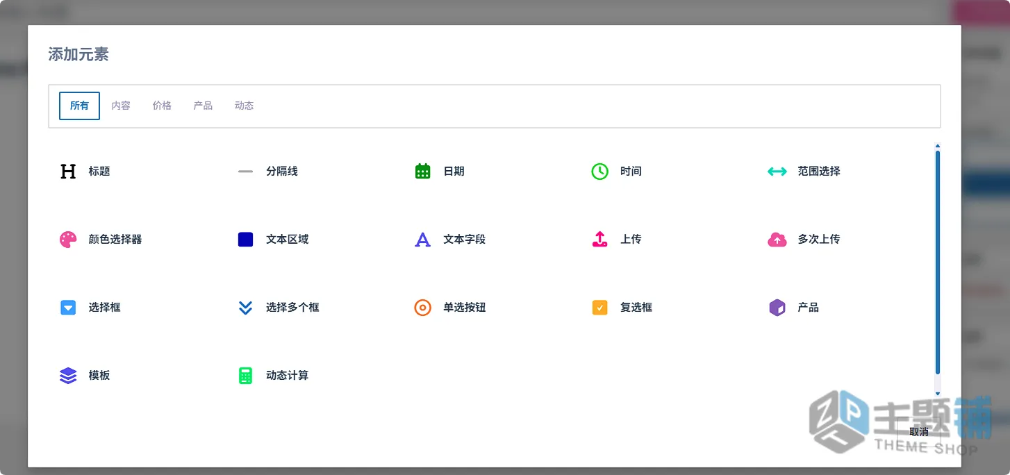
Task: Click the green calculator icon for 动态计算
Action: click(245, 376)
